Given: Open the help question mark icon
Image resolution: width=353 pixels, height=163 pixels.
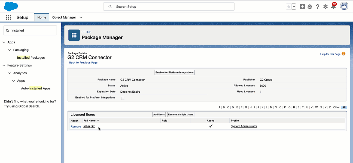Looking at the screenshot, I should coord(318,7).
